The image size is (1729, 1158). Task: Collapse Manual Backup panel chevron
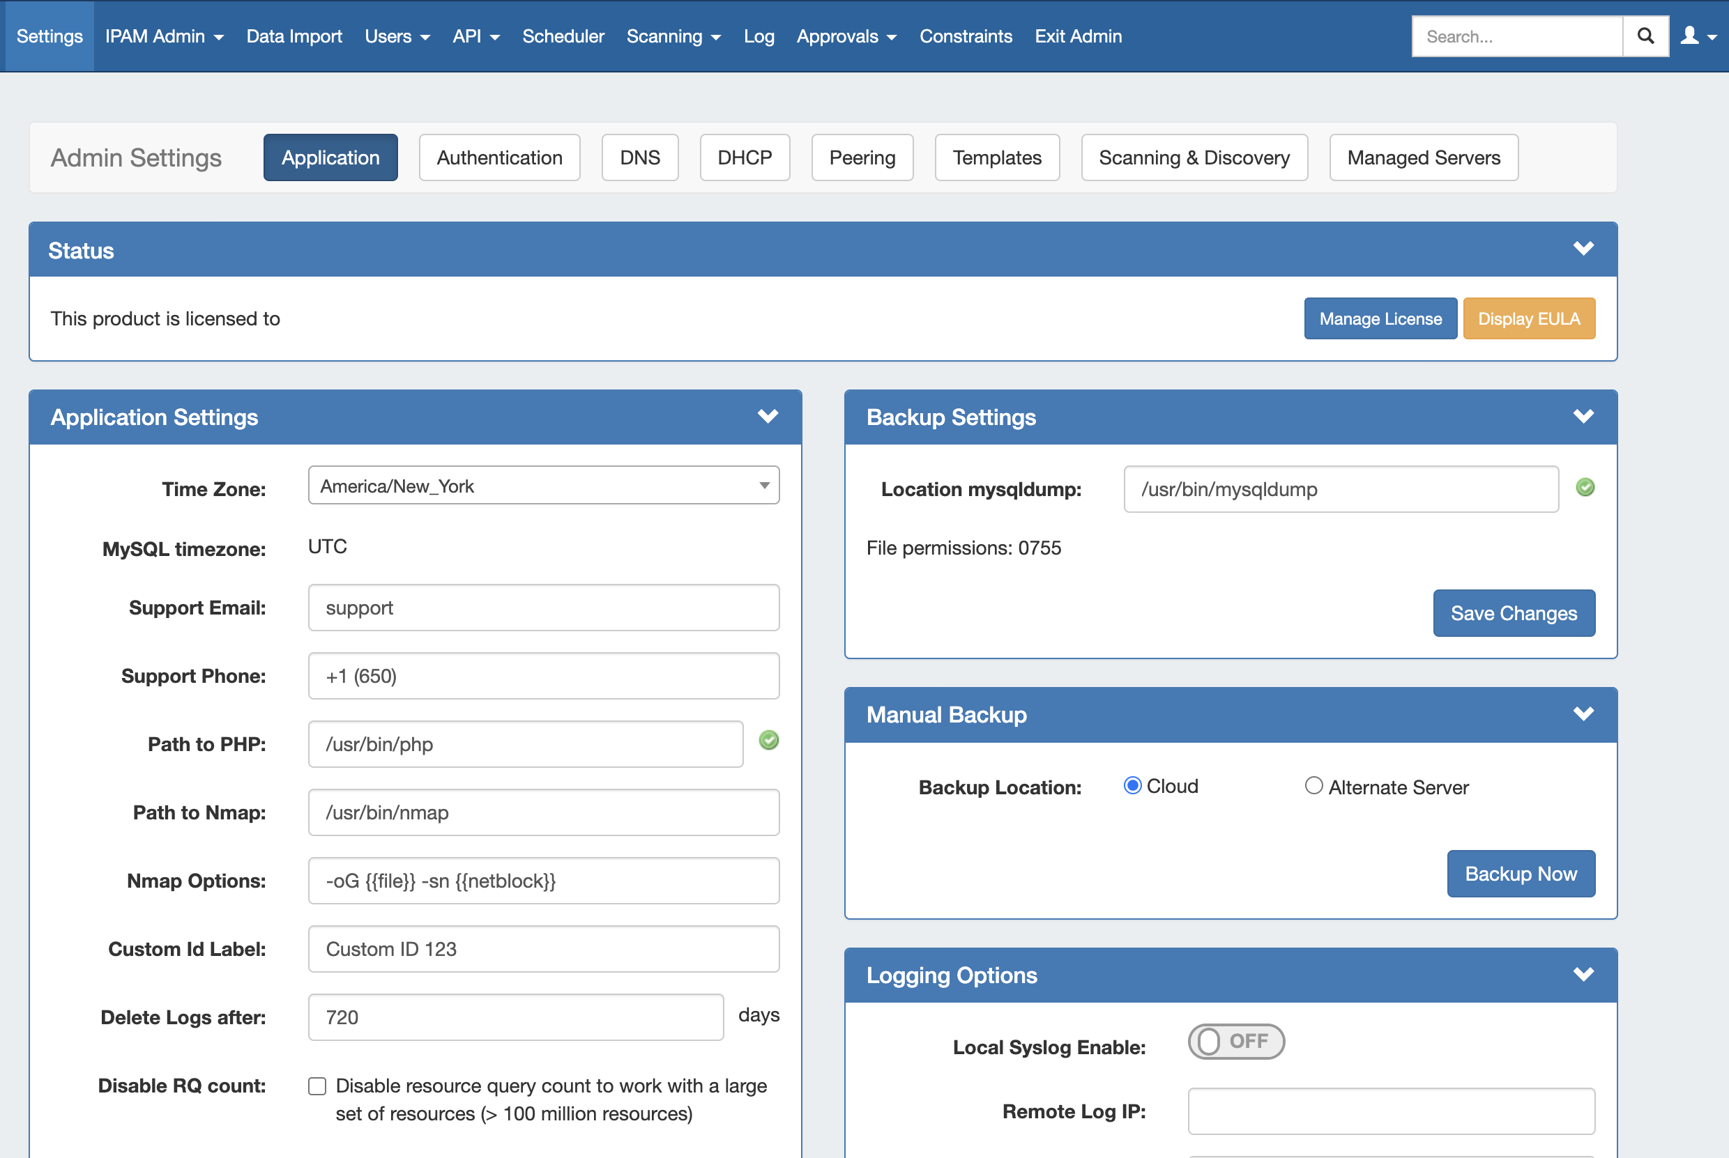(x=1583, y=714)
